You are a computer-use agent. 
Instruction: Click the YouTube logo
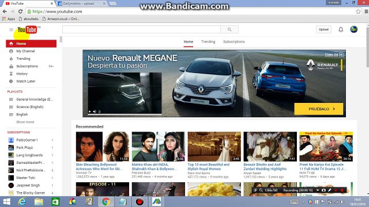pos(27,30)
